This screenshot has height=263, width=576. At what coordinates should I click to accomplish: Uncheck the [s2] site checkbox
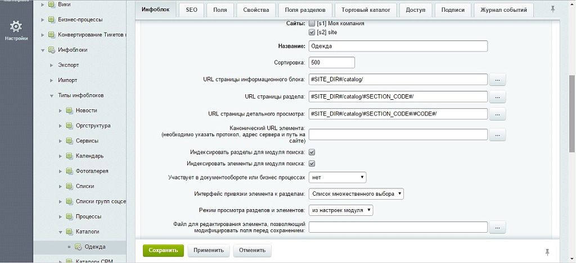(312, 33)
